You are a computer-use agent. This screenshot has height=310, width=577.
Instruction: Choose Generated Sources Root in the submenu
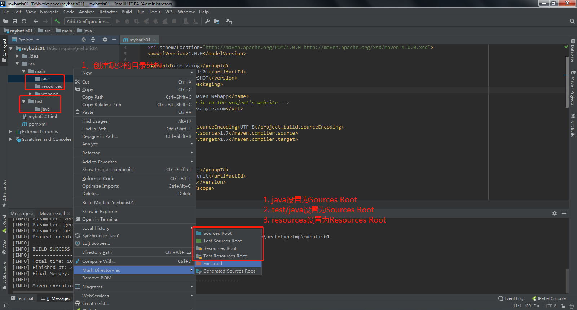click(228, 271)
